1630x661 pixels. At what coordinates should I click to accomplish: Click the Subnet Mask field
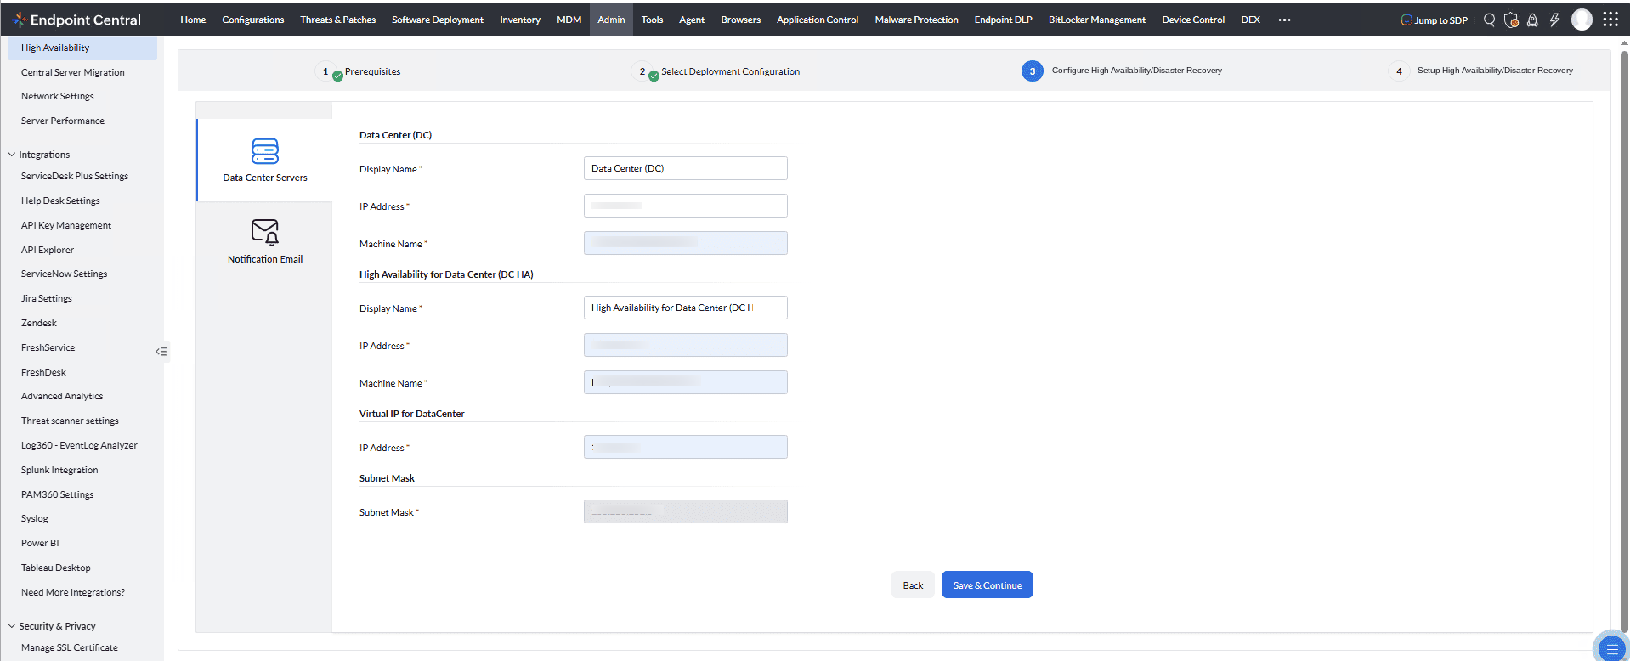(685, 511)
